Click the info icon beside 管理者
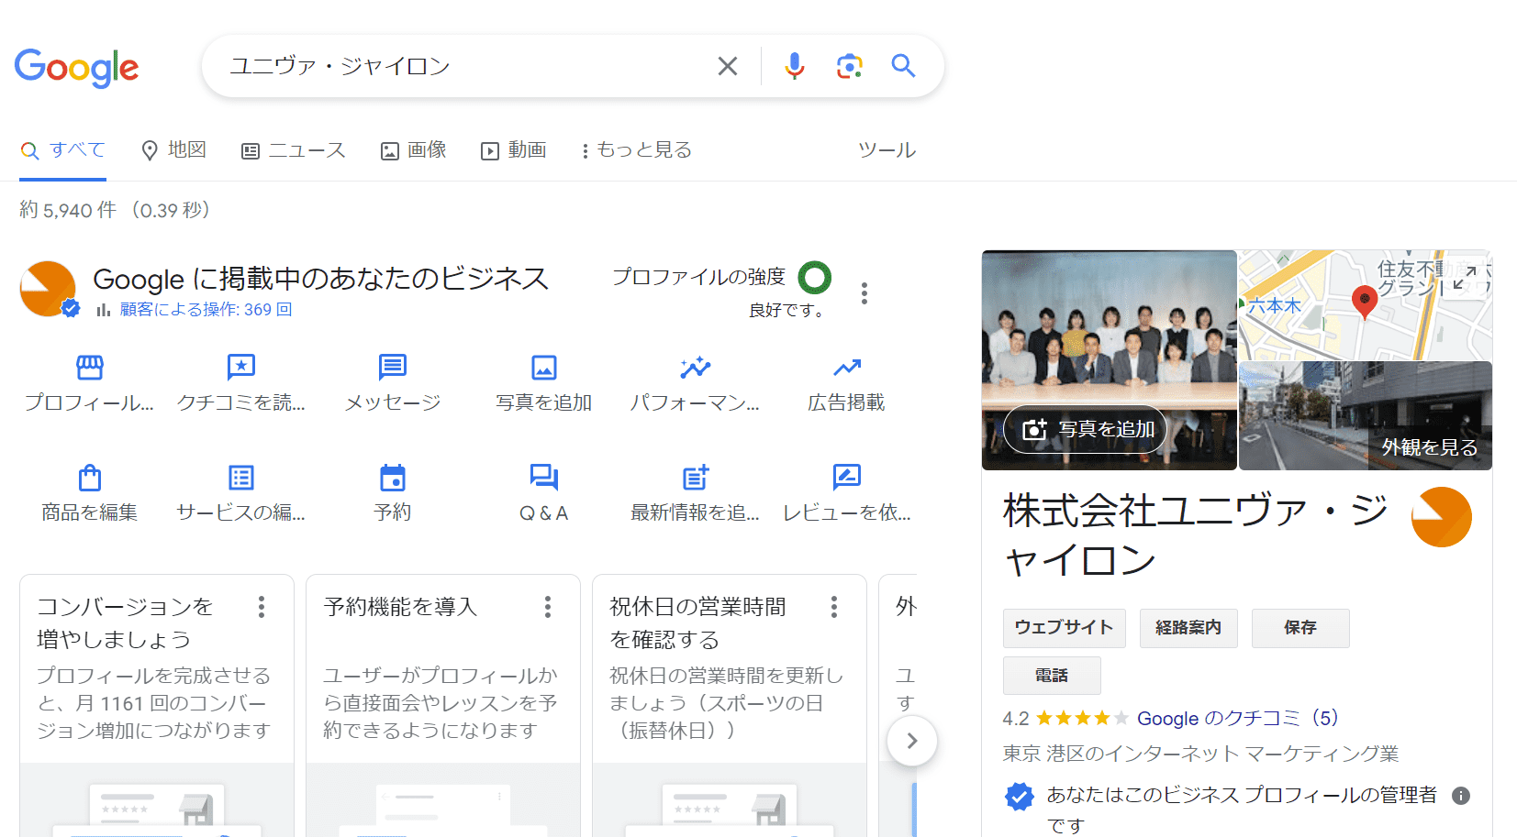Image resolution: width=1517 pixels, height=837 pixels. tap(1461, 796)
